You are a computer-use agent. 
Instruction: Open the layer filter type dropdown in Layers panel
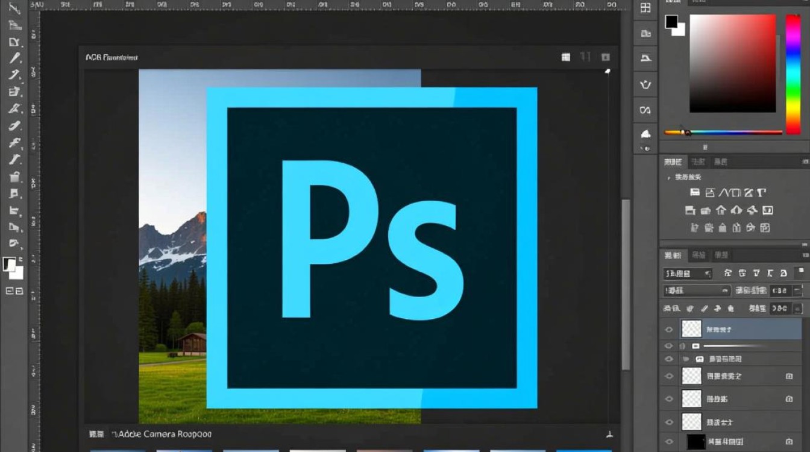(688, 273)
